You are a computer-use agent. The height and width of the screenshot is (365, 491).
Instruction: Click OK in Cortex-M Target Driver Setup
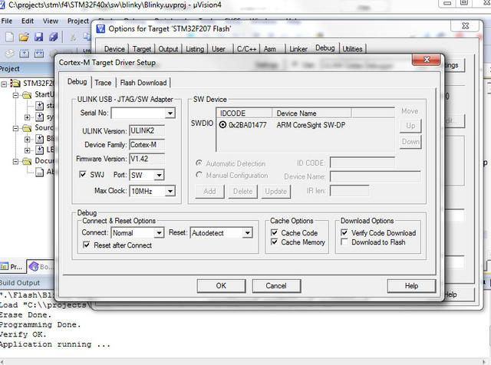coord(221,286)
